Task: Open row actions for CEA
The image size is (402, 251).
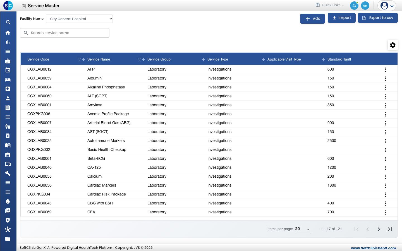Action: [x=386, y=212]
